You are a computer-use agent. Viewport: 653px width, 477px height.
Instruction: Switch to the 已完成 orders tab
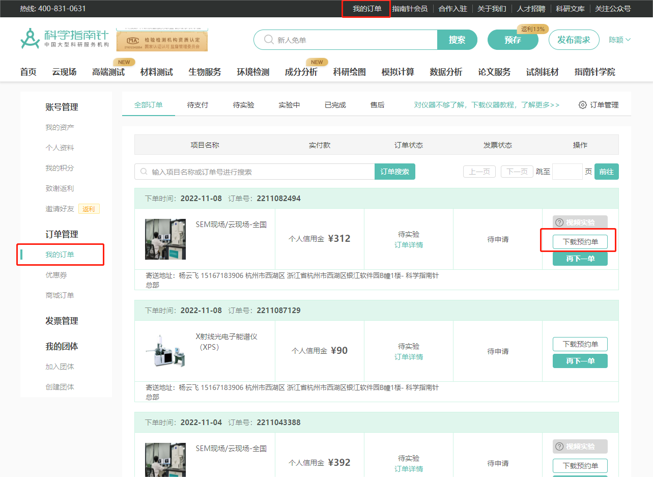click(335, 105)
